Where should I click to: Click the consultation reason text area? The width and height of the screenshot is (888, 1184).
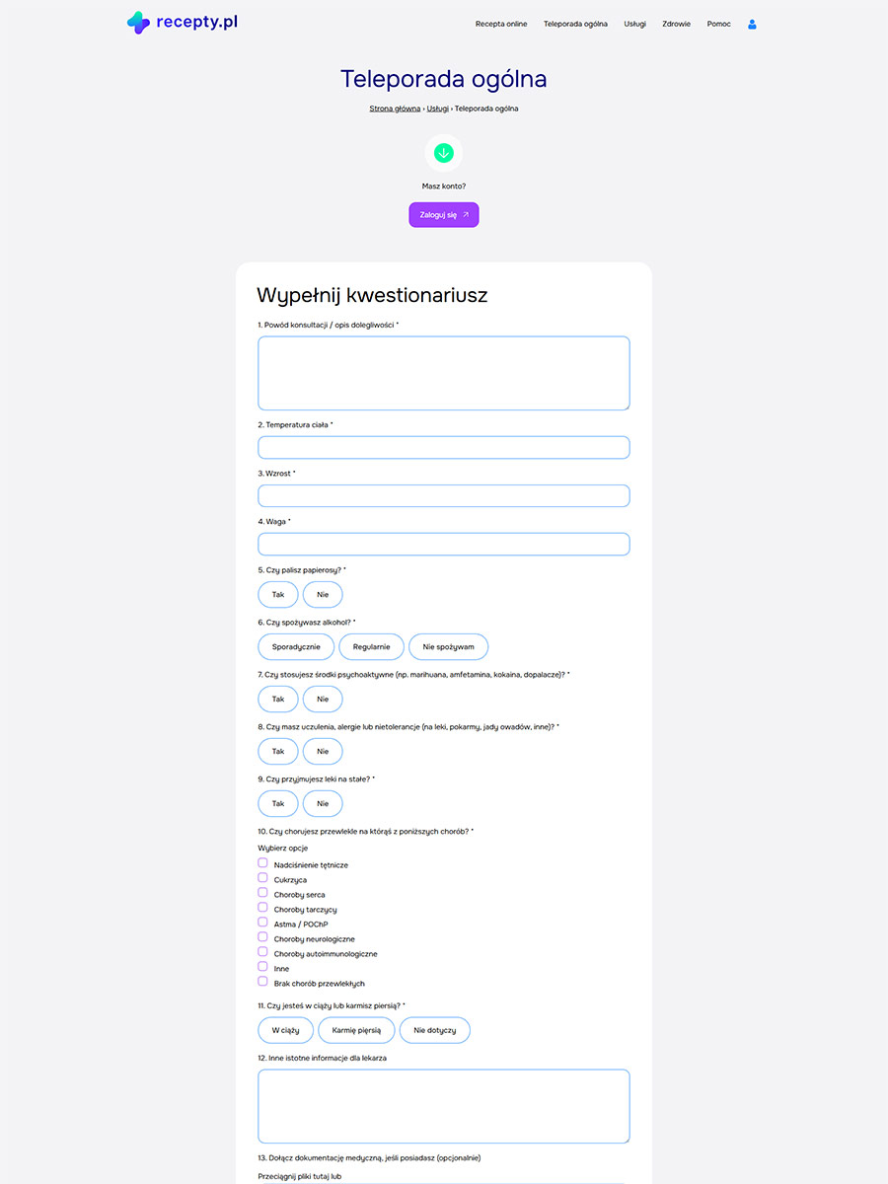click(444, 373)
